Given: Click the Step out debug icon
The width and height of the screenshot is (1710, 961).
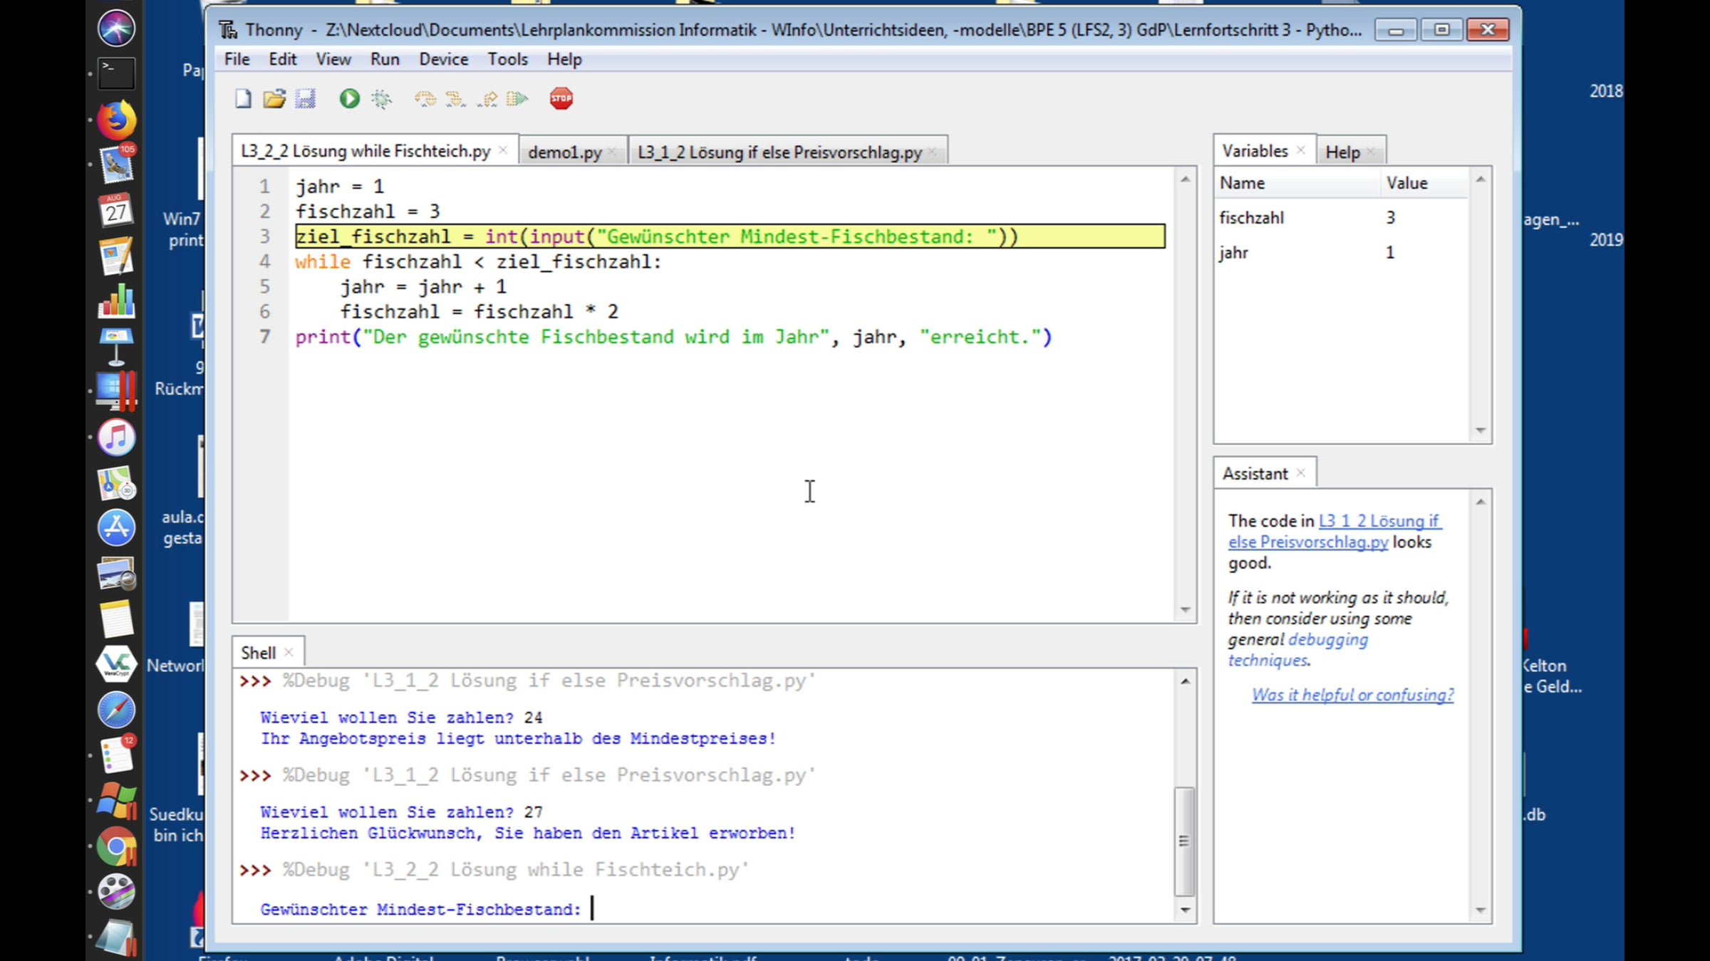Looking at the screenshot, I should tap(489, 98).
